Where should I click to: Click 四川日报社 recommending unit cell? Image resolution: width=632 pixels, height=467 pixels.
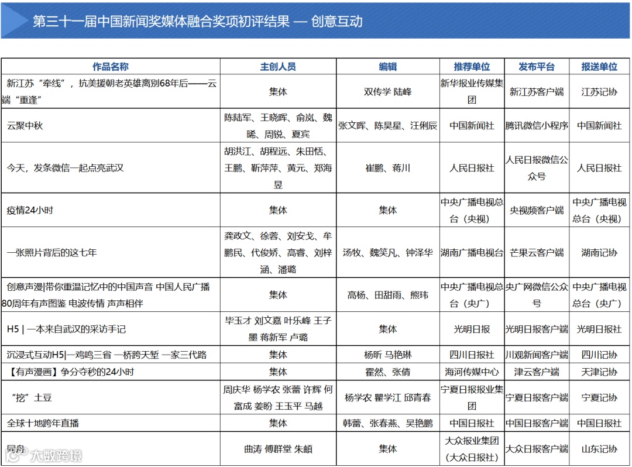pos(472,355)
